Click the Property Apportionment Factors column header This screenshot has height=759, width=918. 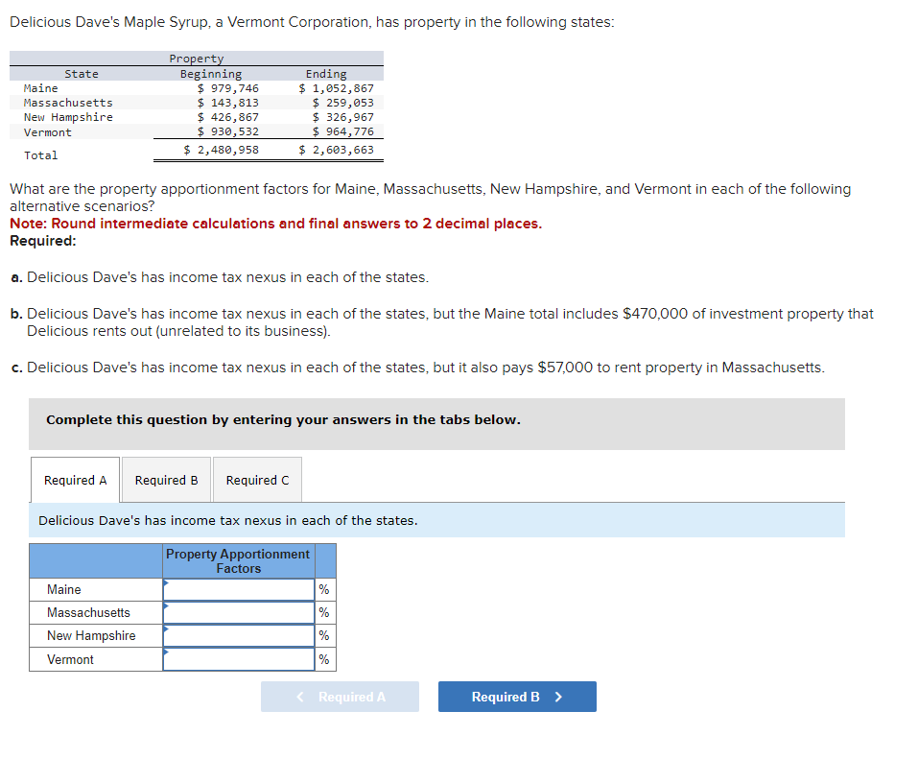click(238, 561)
